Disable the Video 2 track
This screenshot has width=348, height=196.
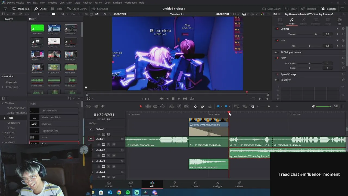click(x=108, y=134)
